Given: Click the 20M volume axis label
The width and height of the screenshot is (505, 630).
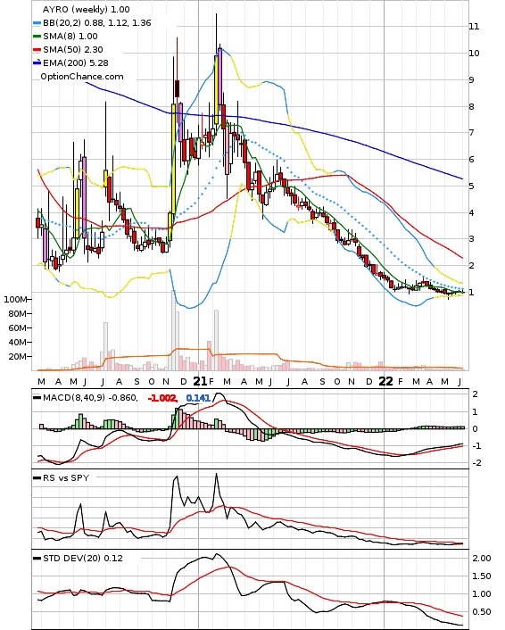Looking at the screenshot, I should 17,356.
